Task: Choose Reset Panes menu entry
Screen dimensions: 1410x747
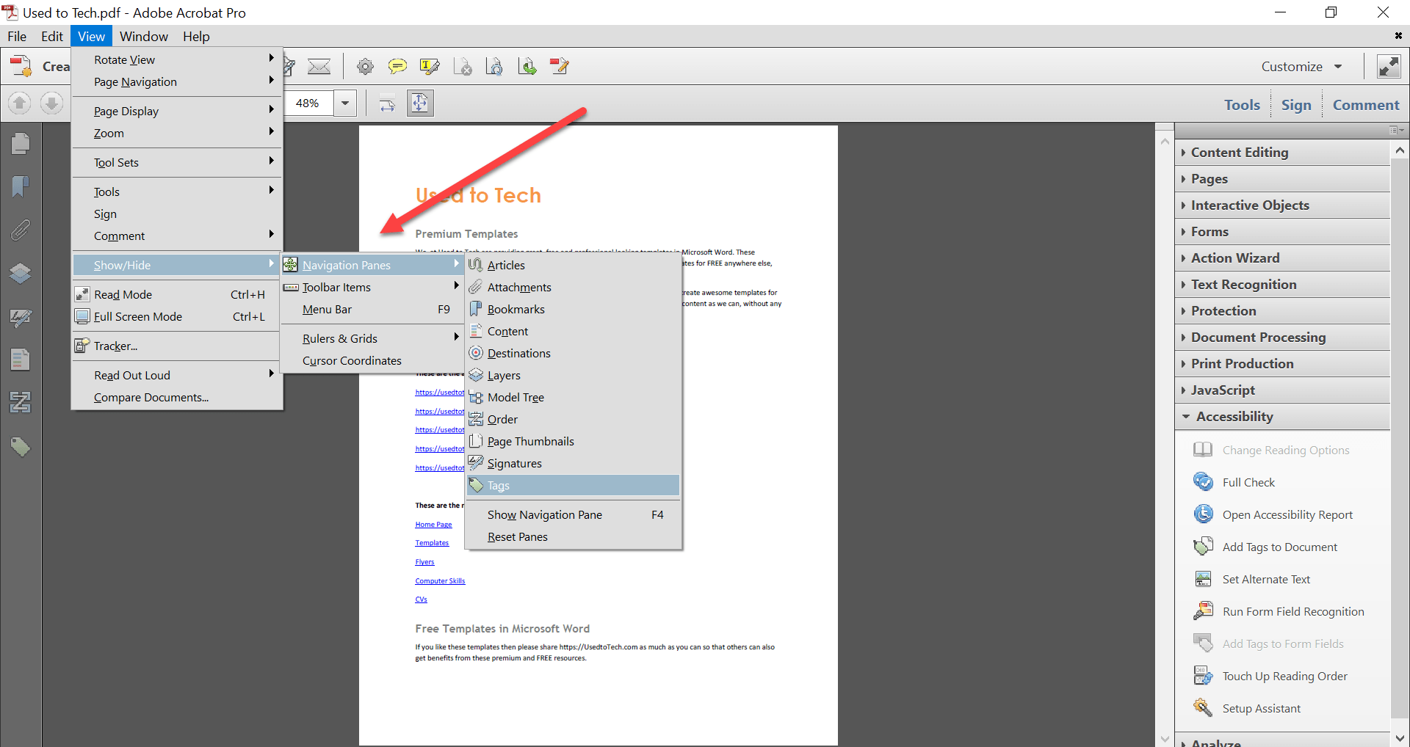Action: (x=573, y=536)
